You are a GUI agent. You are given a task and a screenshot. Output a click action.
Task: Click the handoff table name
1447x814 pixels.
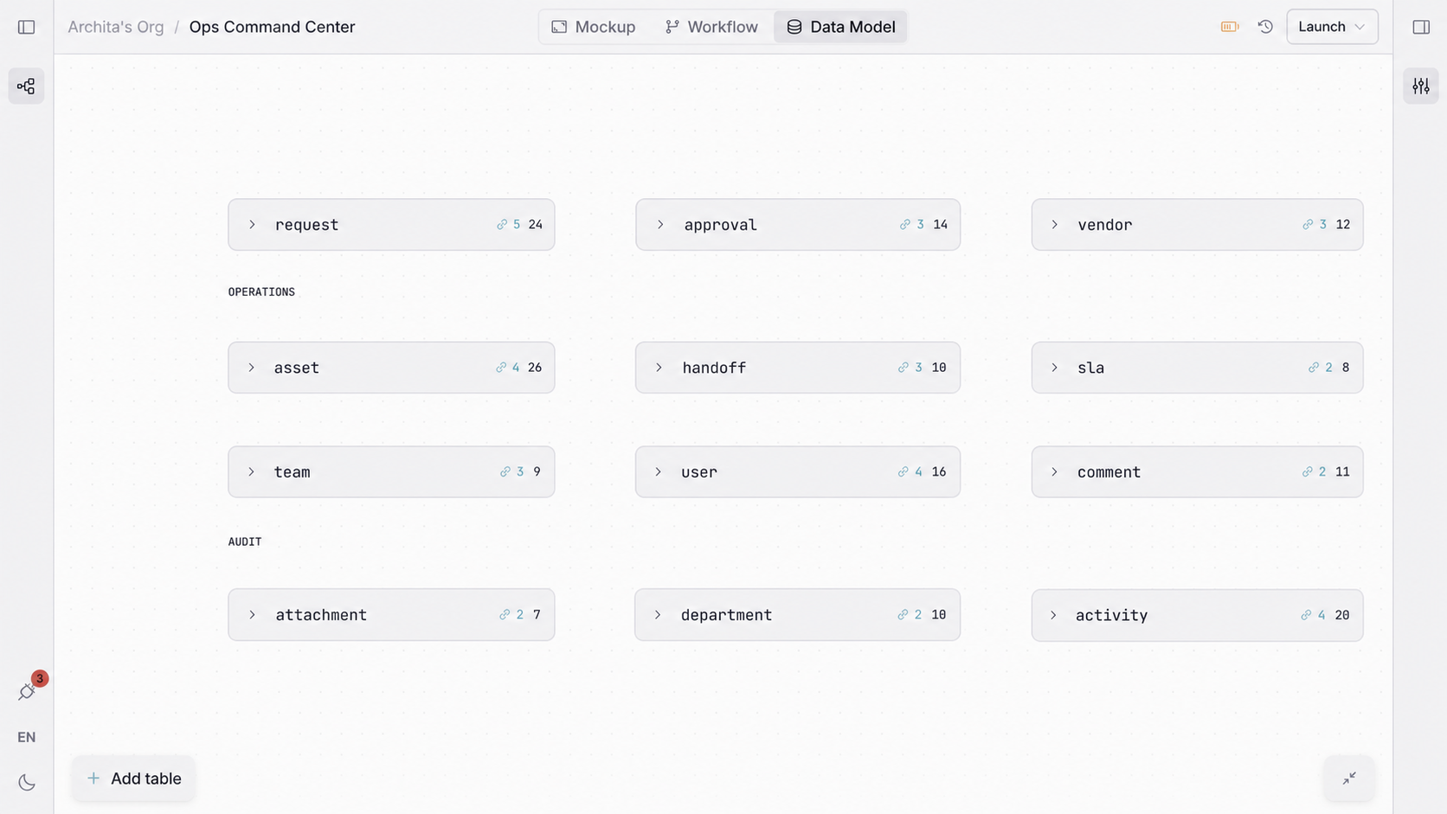coord(714,368)
